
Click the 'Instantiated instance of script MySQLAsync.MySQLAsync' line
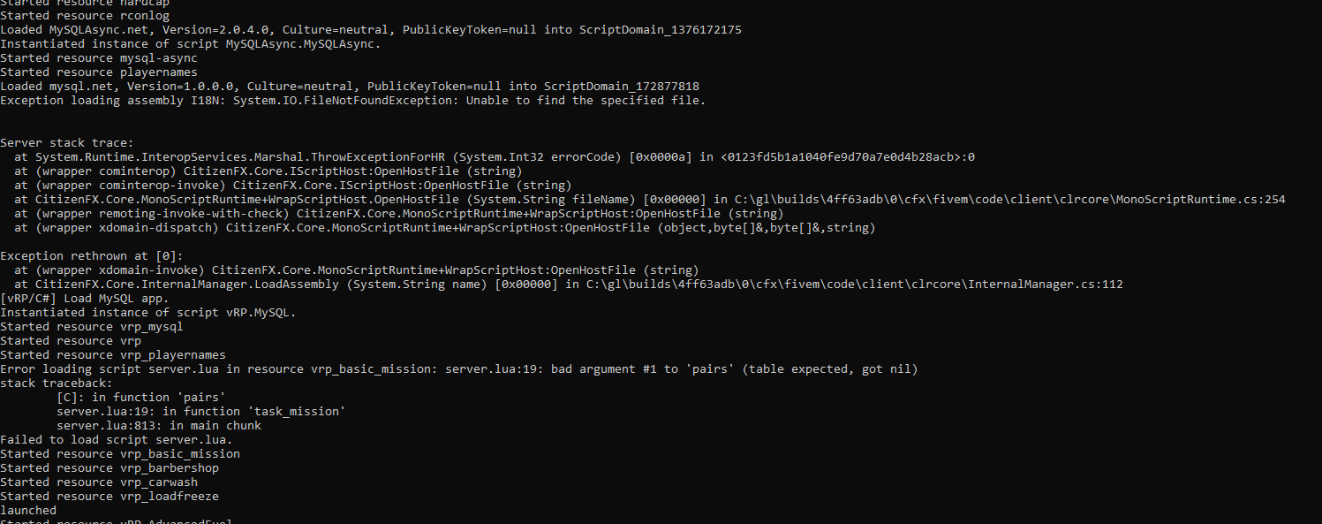(191, 43)
